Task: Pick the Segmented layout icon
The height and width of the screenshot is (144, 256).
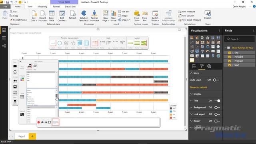Action: (144, 43)
